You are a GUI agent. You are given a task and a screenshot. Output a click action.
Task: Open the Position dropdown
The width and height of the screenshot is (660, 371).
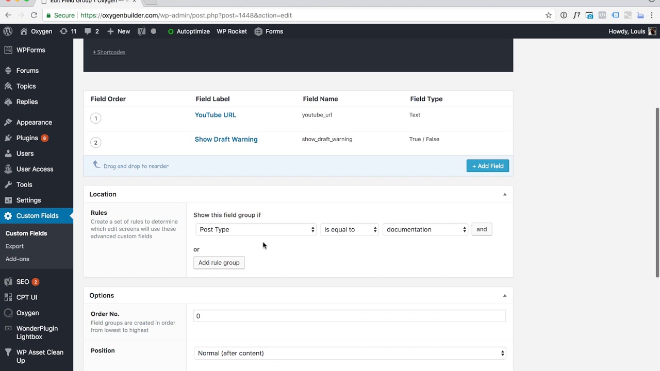click(350, 353)
